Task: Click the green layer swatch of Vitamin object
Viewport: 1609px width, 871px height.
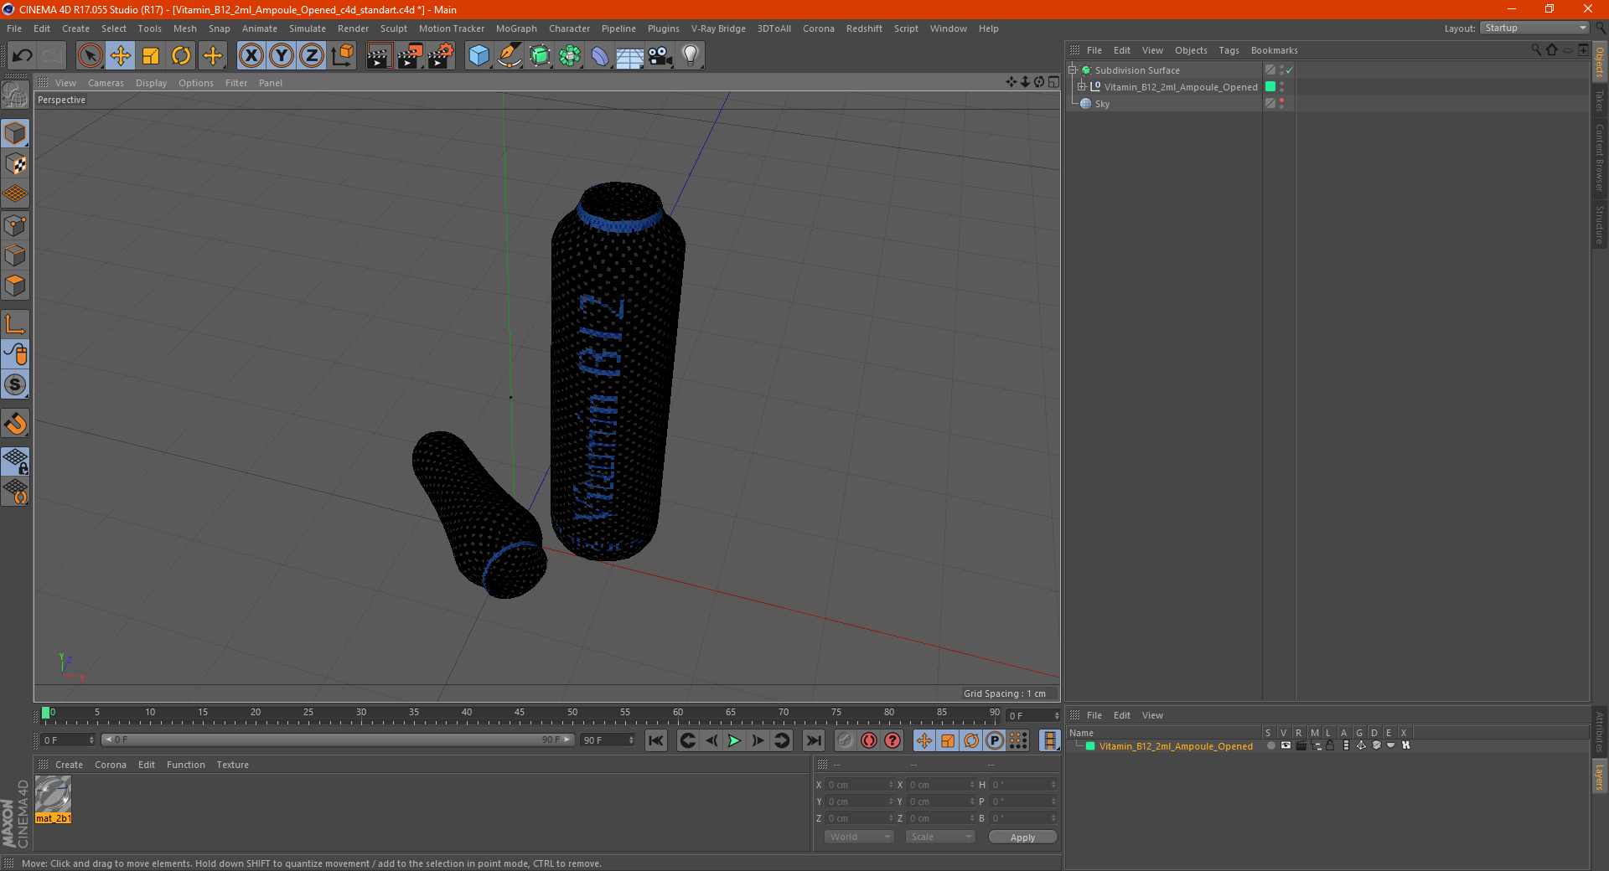Action: tap(1270, 87)
